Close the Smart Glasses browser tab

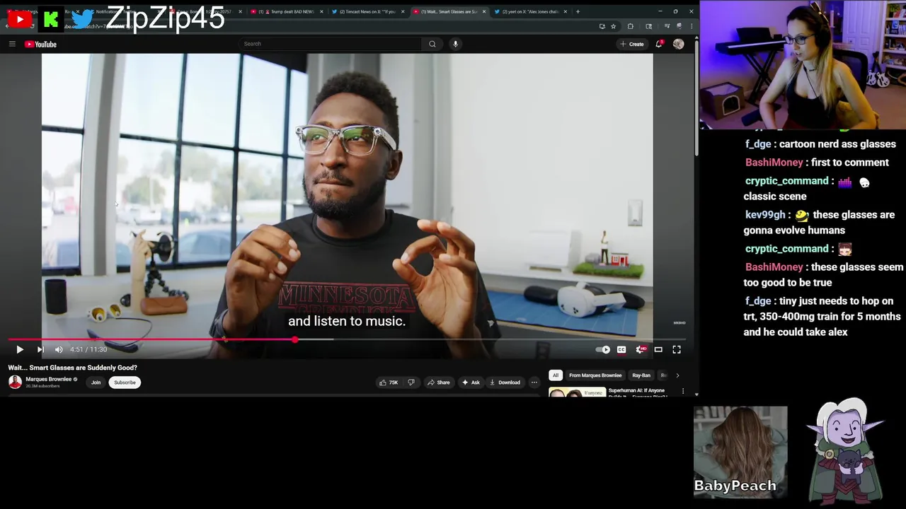point(484,11)
